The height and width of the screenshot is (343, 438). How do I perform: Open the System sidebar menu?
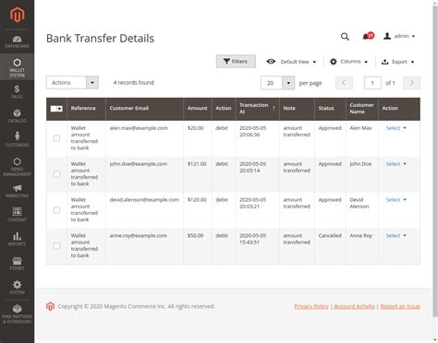point(17,287)
